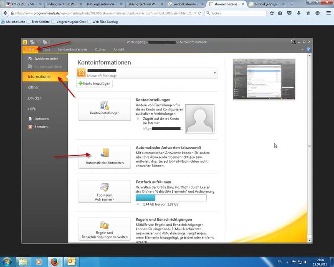This screenshot has height=267, width=334.
Task: Click the Beenden red X icon
Action: (30, 127)
